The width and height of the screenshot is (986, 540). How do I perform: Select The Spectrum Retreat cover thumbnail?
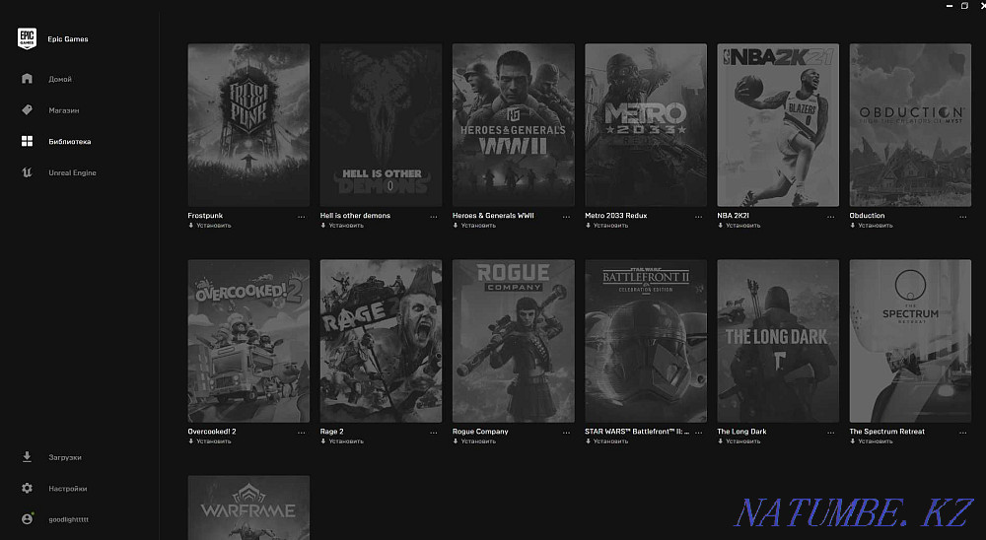(x=910, y=341)
